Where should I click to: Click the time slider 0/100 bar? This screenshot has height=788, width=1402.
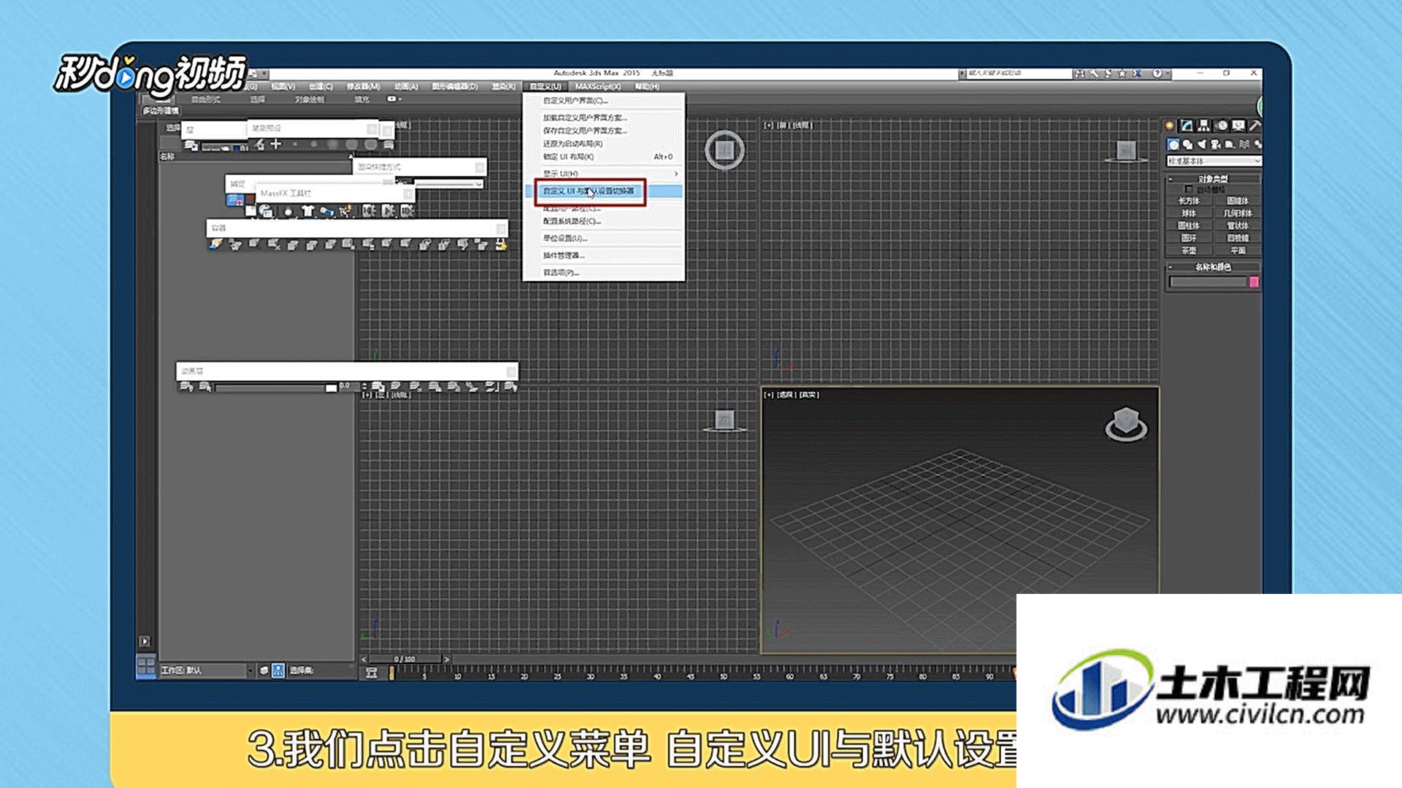pyautogui.click(x=405, y=659)
